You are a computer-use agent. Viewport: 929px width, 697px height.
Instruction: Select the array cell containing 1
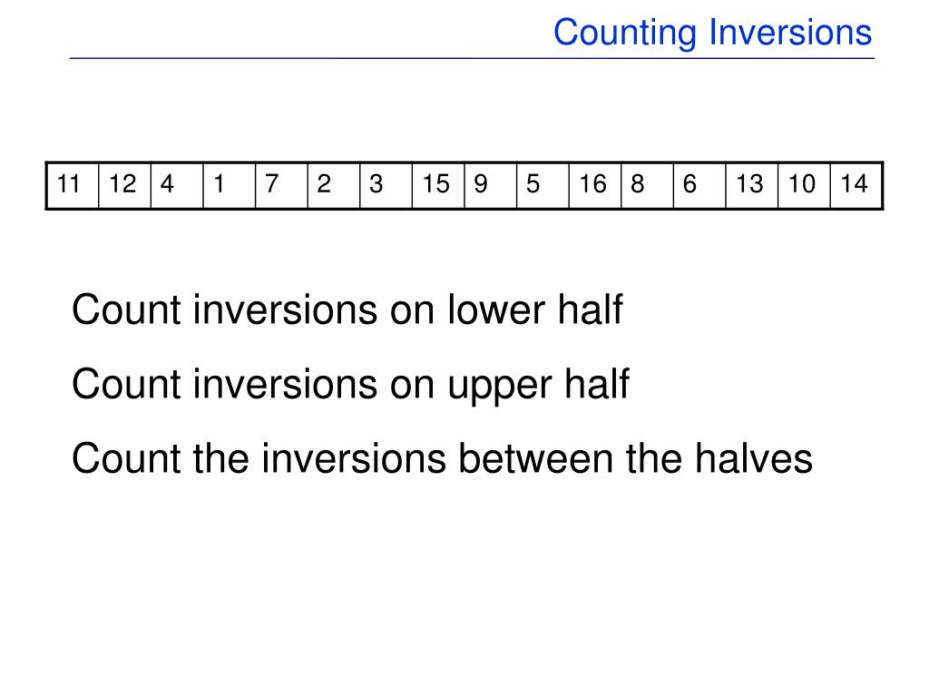pyautogui.click(x=230, y=185)
